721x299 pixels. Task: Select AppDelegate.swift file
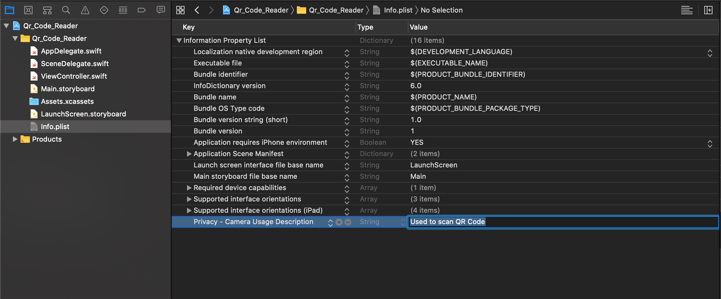pos(71,51)
